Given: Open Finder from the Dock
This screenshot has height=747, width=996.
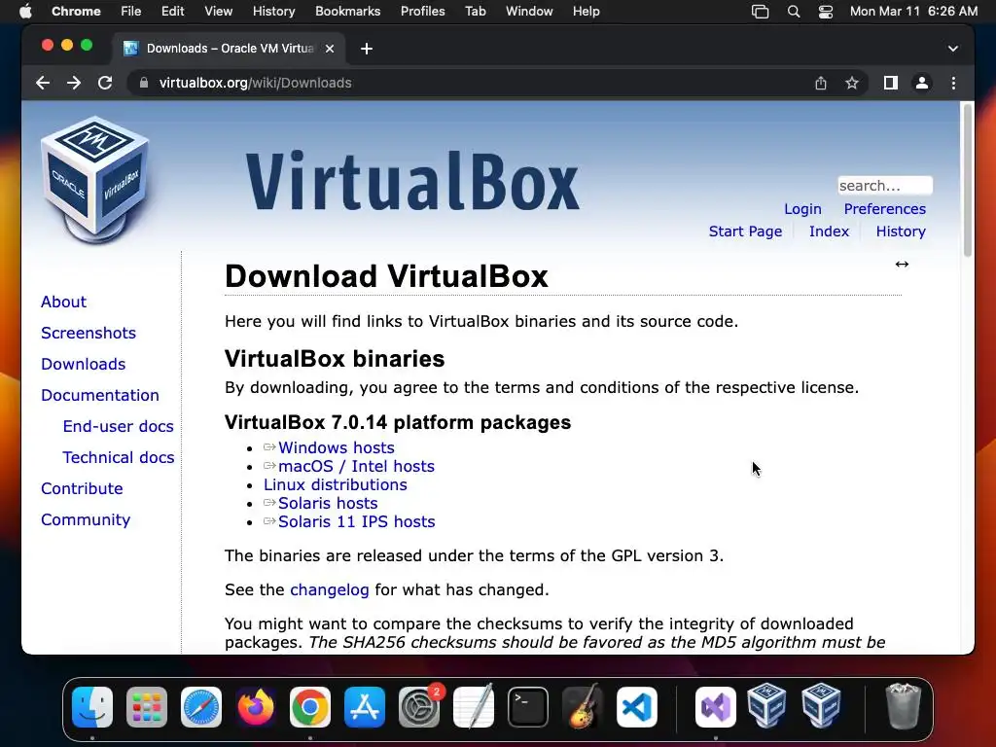Looking at the screenshot, I should coord(92,707).
